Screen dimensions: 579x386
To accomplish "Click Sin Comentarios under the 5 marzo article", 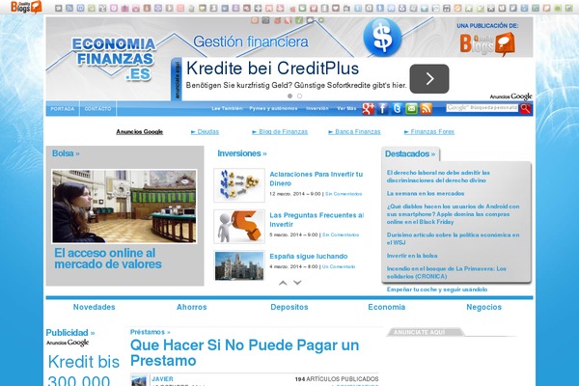I will (x=341, y=234).
